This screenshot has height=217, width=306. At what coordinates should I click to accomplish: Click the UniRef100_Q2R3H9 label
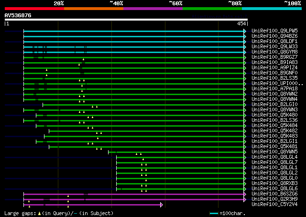click(274, 199)
